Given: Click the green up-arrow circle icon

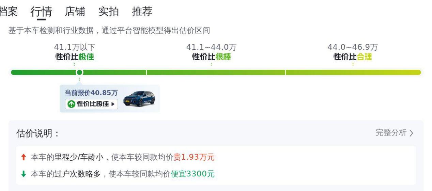Looking at the screenshot, I should pyautogui.click(x=71, y=104).
